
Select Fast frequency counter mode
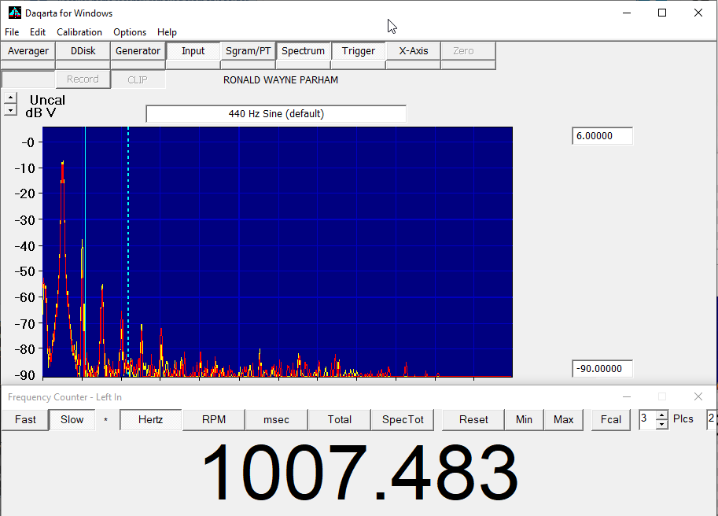25,419
